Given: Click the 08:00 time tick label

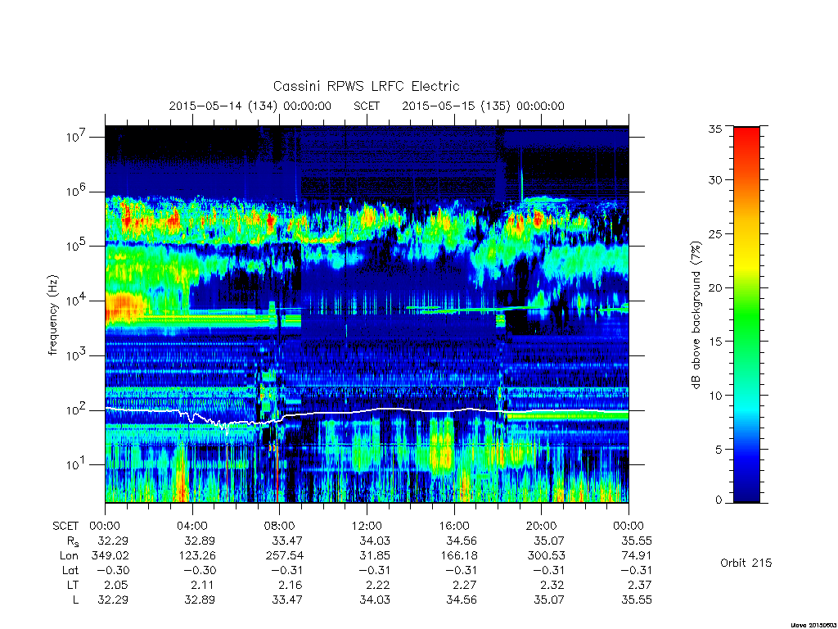Looking at the screenshot, I should [280, 526].
